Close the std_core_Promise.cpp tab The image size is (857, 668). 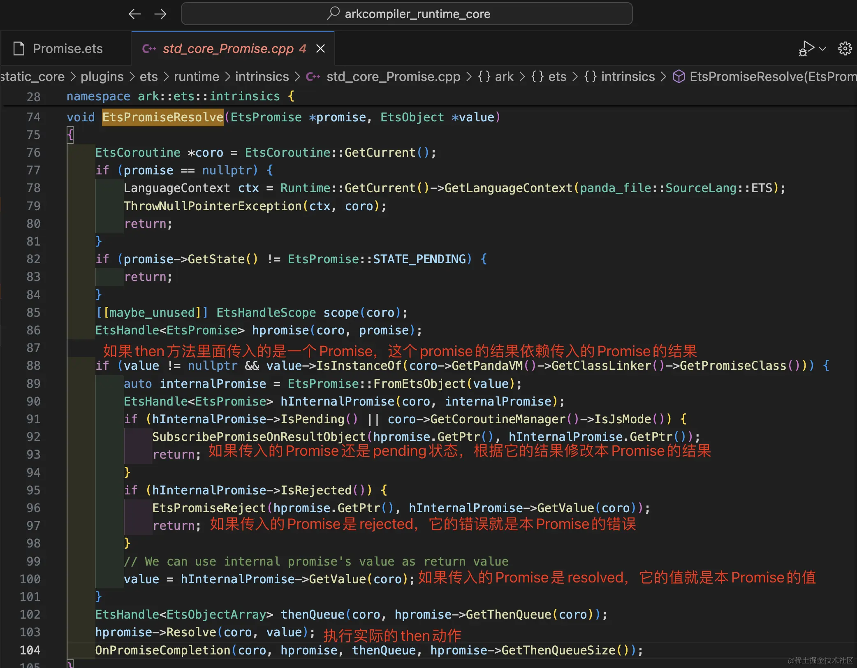pyautogui.click(x=320, y=49)
